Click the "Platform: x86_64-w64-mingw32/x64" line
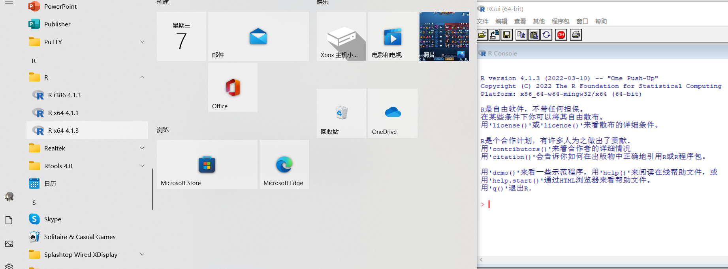This screenshot has height=269, width=728. pos(561,94)
